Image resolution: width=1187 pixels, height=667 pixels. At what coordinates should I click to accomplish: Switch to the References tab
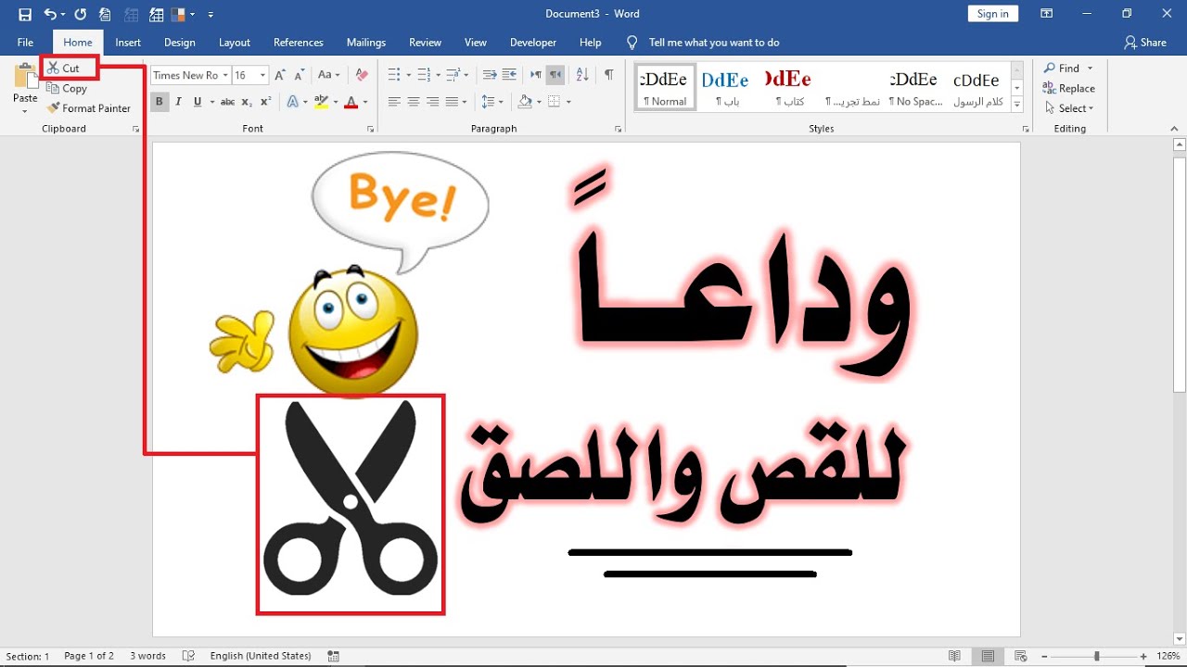pos(299,43)
